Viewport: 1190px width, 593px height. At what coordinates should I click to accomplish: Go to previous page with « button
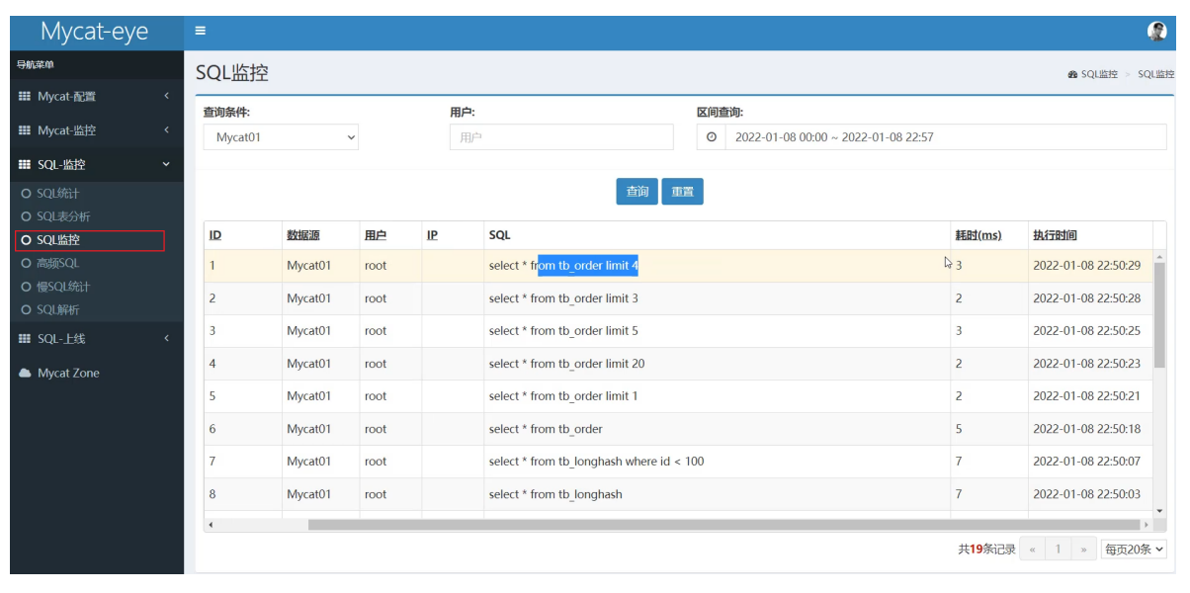click(x=1032, y=550)
